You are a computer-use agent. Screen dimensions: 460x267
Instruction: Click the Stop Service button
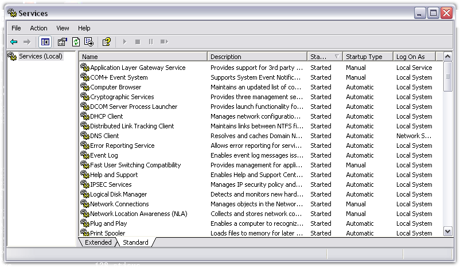click(138, 42)
